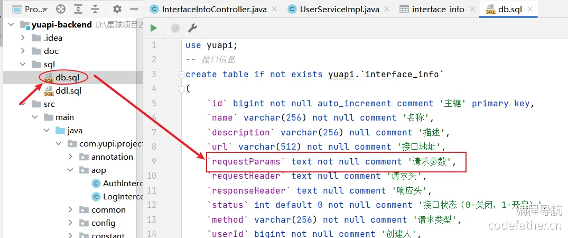Select the AuthInterceptor class file
Image resolution: width=568 pixels, height=238 pixels.
123,183
